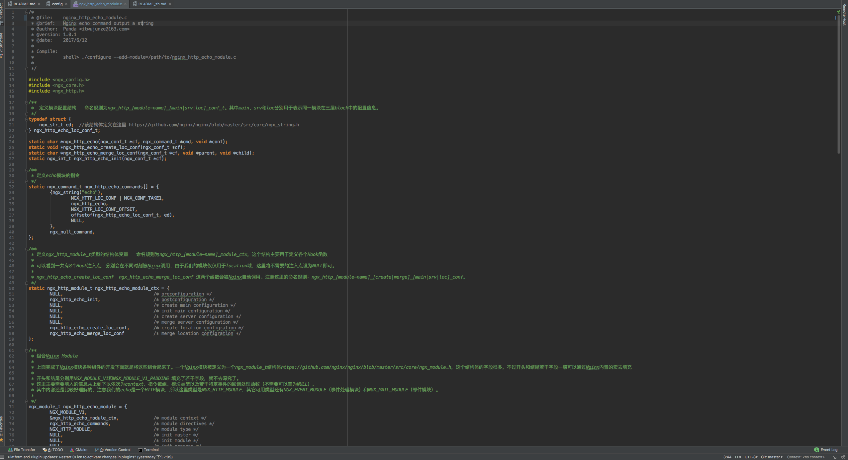The image size is (848, 460).
Task: Open the Remote Host side panel
Action: click(845, 15)
